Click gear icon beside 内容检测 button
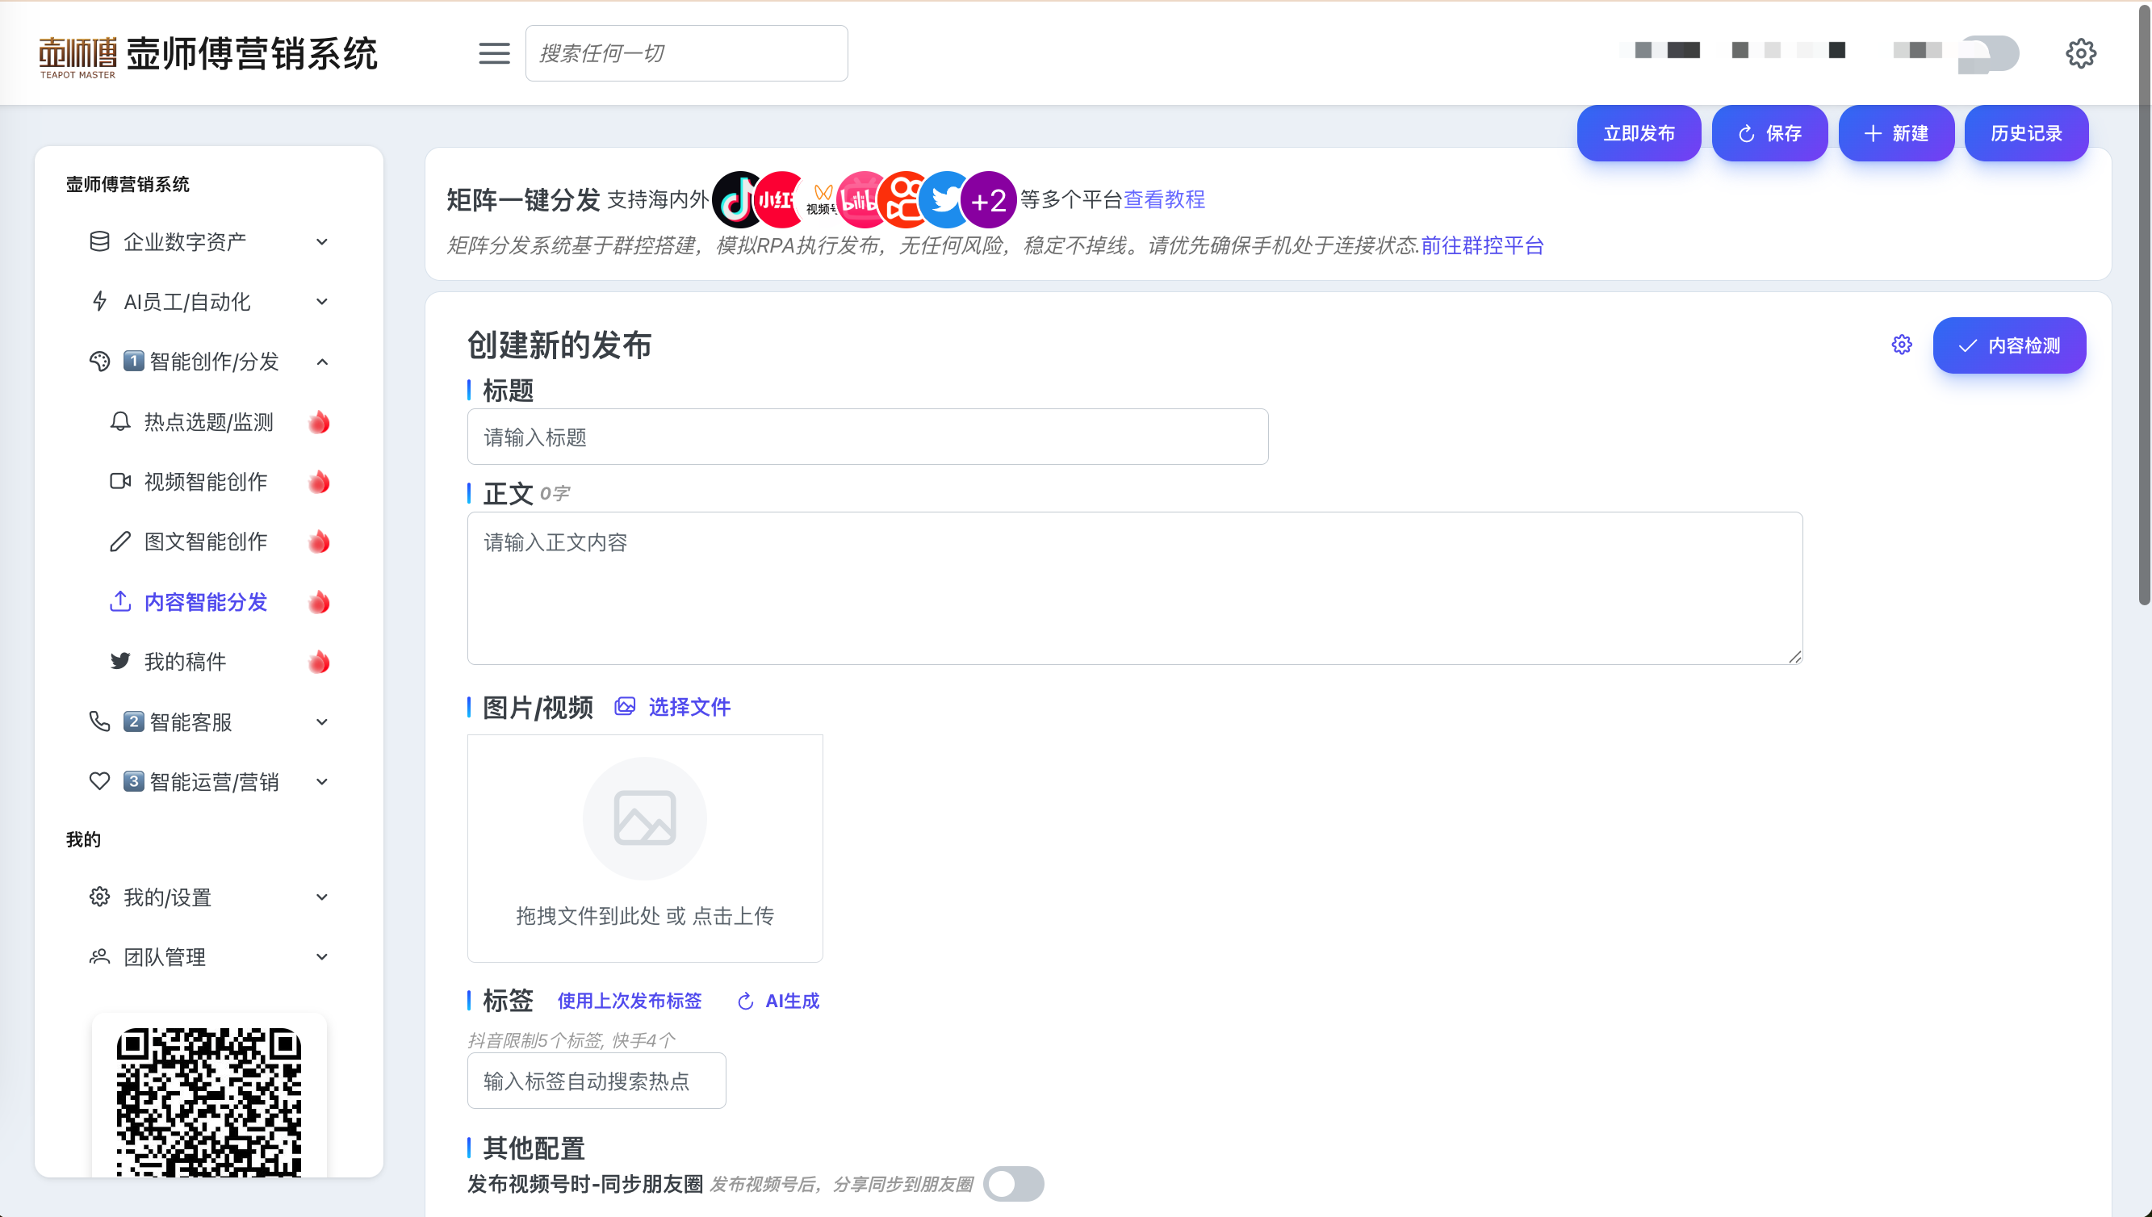 click(x=1901, y=345)
